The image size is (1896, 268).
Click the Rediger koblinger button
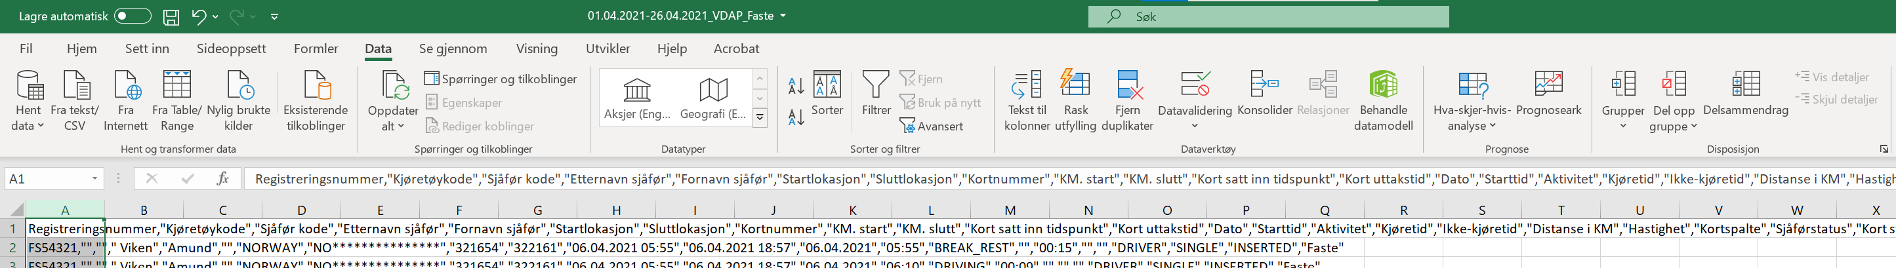pyautogui.click(x=480, y=126)
